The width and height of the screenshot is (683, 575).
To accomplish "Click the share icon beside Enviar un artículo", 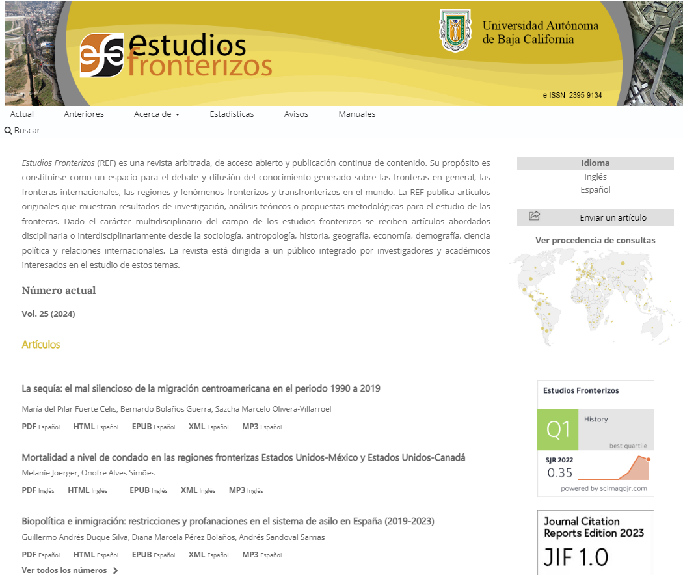I will pyautogui.click(x=534, y=217).
